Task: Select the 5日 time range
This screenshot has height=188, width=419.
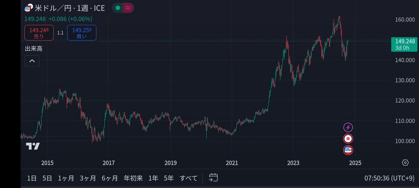Action: pos(47,178)
